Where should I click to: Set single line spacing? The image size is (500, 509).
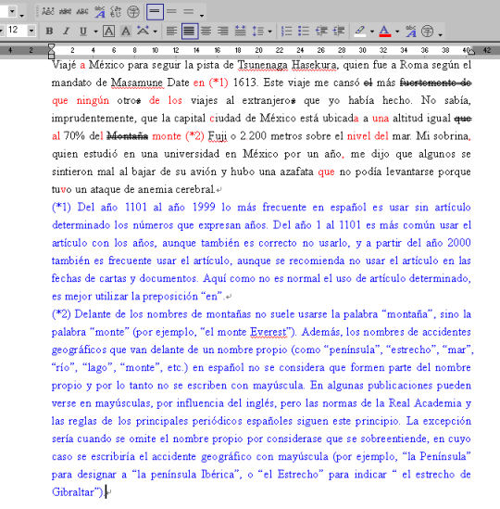coord(155,12)
